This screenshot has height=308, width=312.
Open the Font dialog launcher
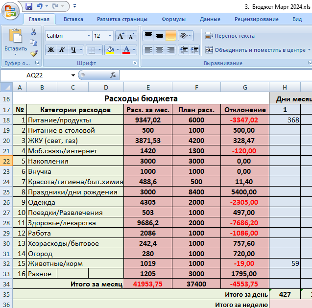(135, 63)
